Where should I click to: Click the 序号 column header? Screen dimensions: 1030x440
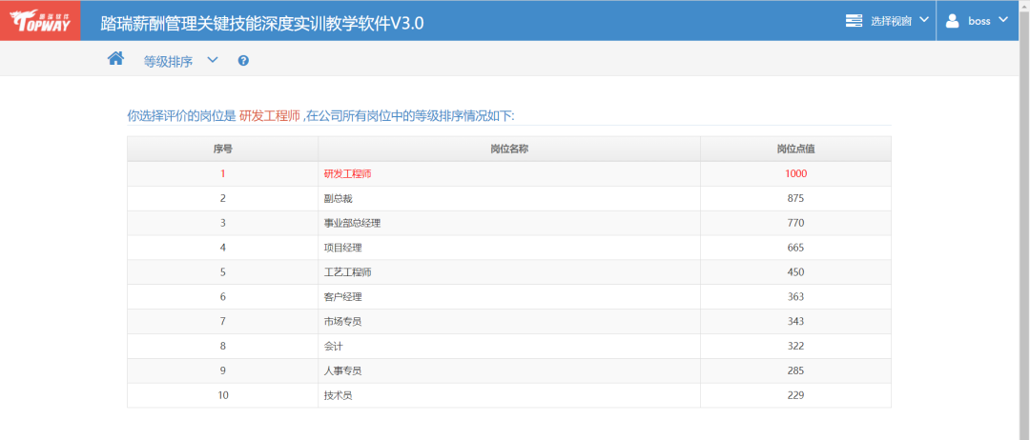click(223, 149)
